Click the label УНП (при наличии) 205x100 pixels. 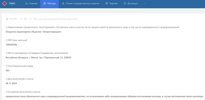tap(17, 40)
